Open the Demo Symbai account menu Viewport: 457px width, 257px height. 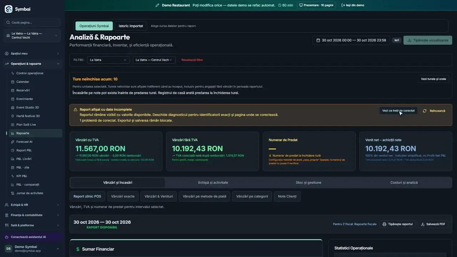coord(32,249)
